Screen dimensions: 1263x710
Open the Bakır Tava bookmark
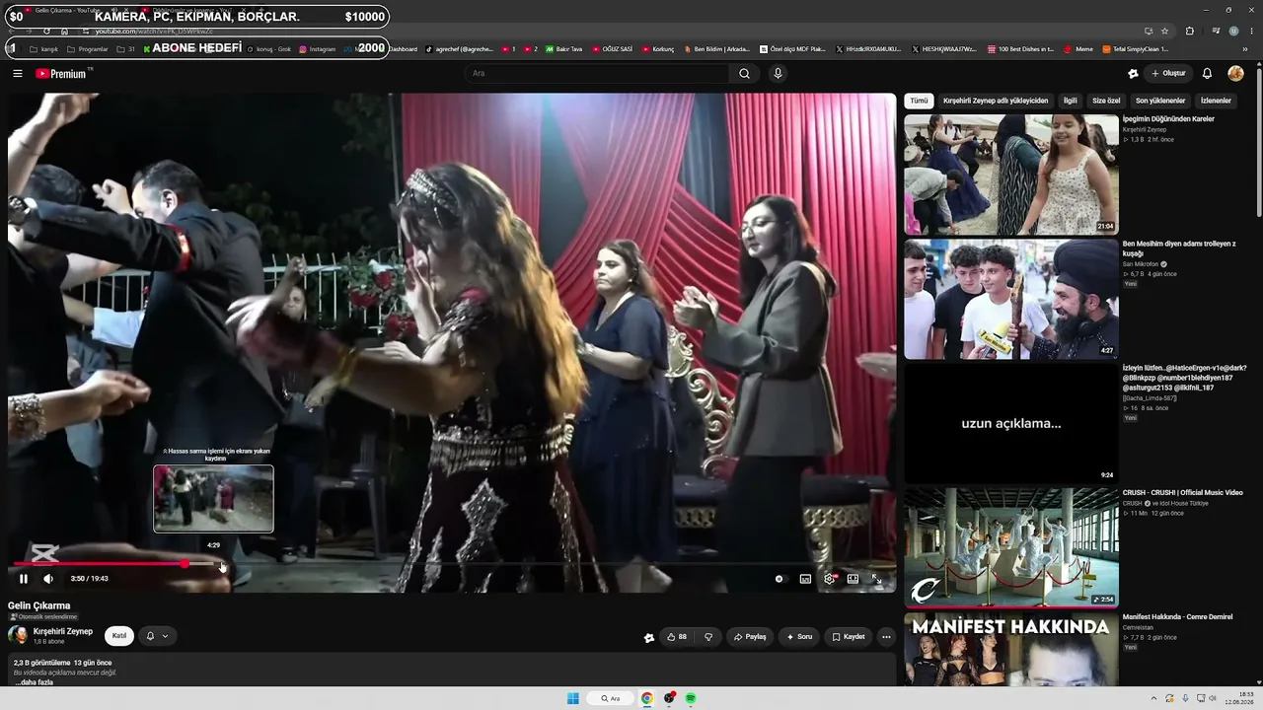tap(563, 48)
